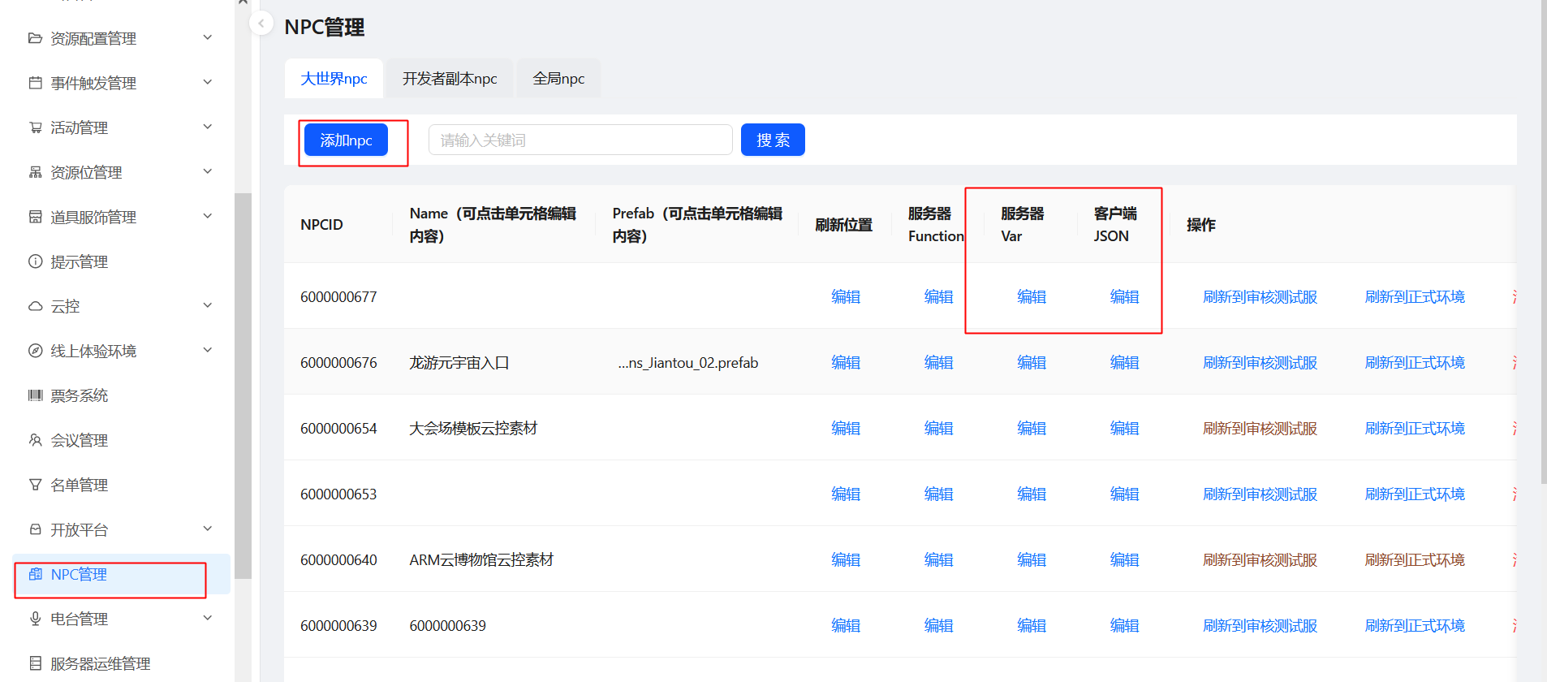
Task: Click the calendar icon beside 事件触发管理
Action: click(x=35, y=83)
